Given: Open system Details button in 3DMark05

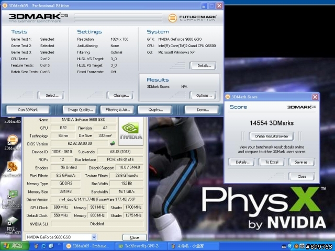Looking at the screenshot, I should [x=204, y=65].
